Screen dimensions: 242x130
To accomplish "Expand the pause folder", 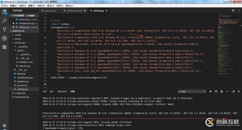I will [x=13, y=39].
